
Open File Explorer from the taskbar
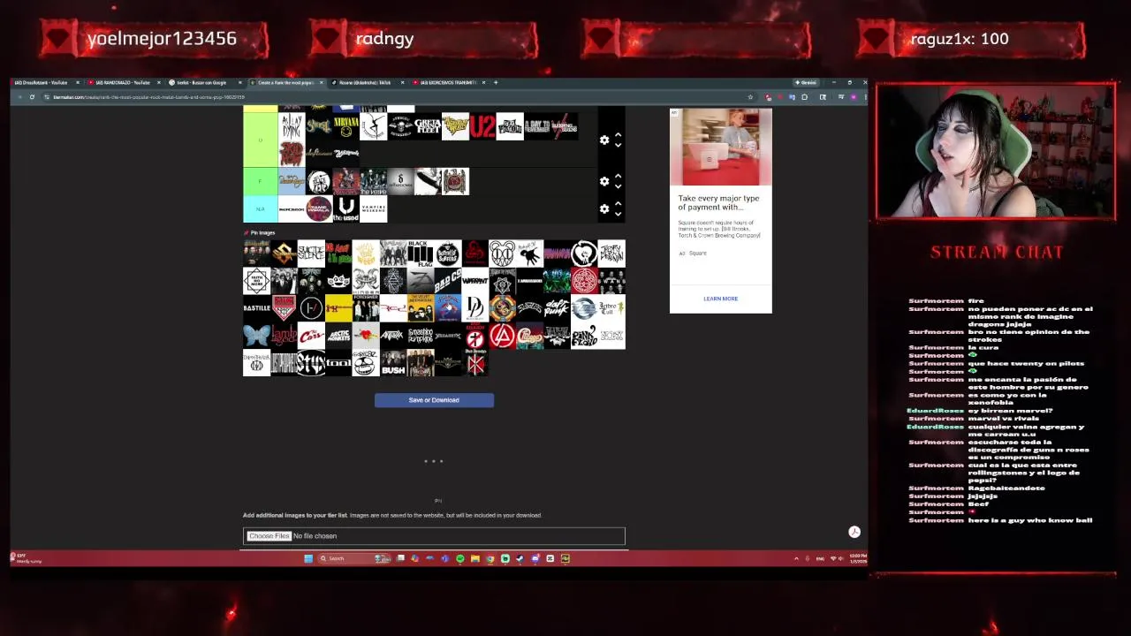click(474, 558)
